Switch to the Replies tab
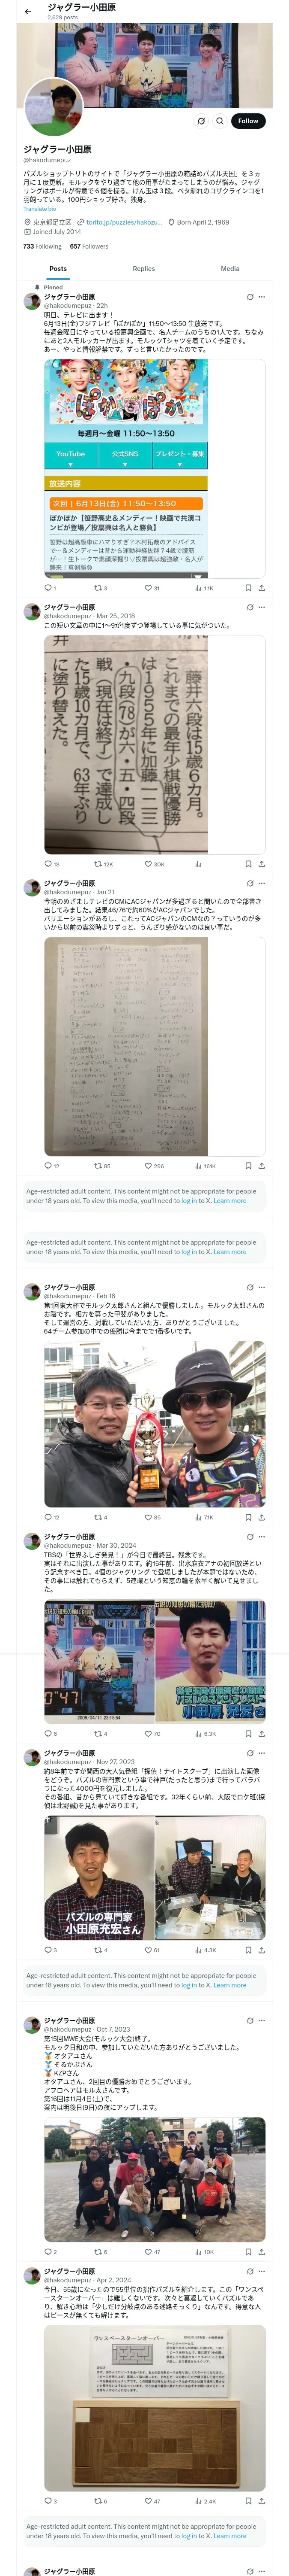Viewport: 289px width, 2576px height. point(143,269)
